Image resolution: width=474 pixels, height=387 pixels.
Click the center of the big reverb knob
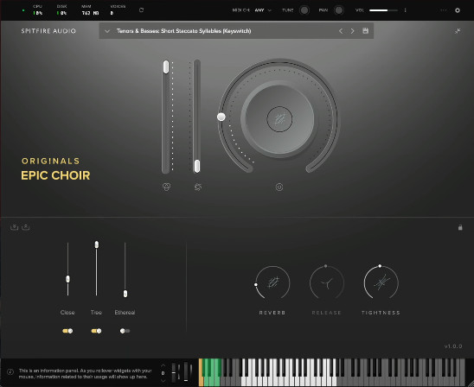[279, 119]
